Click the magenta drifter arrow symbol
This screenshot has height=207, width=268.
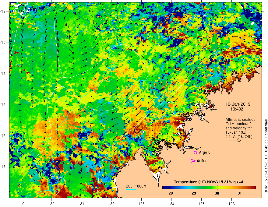[x=193, y=161]
